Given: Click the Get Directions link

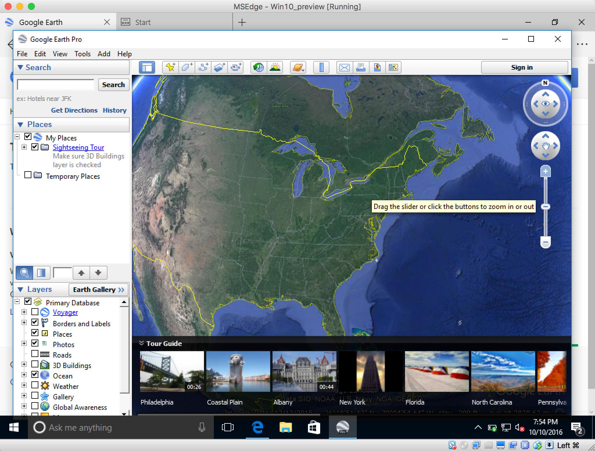Looking at the screenshot, I should point(74,110).
